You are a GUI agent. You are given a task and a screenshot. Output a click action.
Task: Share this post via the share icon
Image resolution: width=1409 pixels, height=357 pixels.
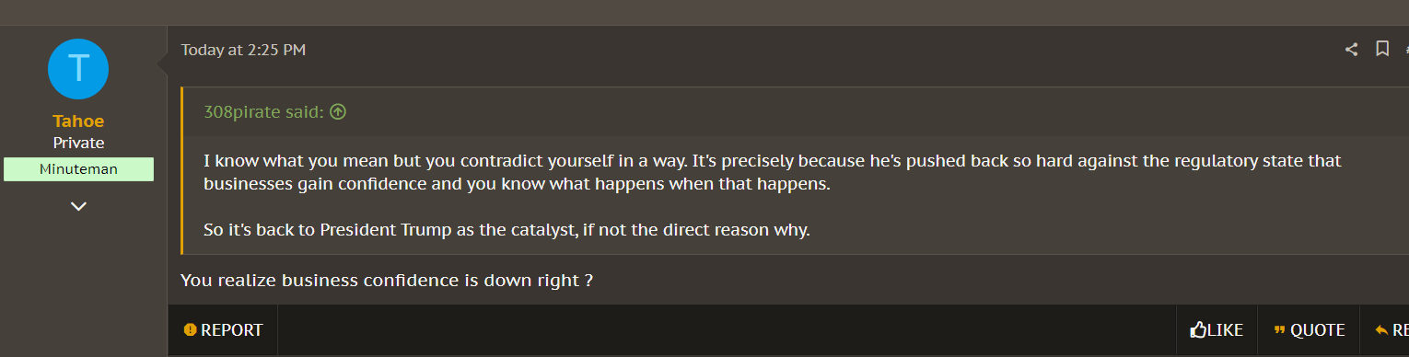coord(1351,50)
